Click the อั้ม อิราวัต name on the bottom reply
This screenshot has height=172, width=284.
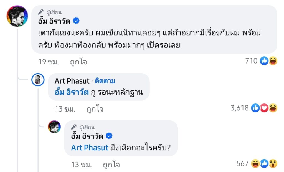(x=87, y=136)
